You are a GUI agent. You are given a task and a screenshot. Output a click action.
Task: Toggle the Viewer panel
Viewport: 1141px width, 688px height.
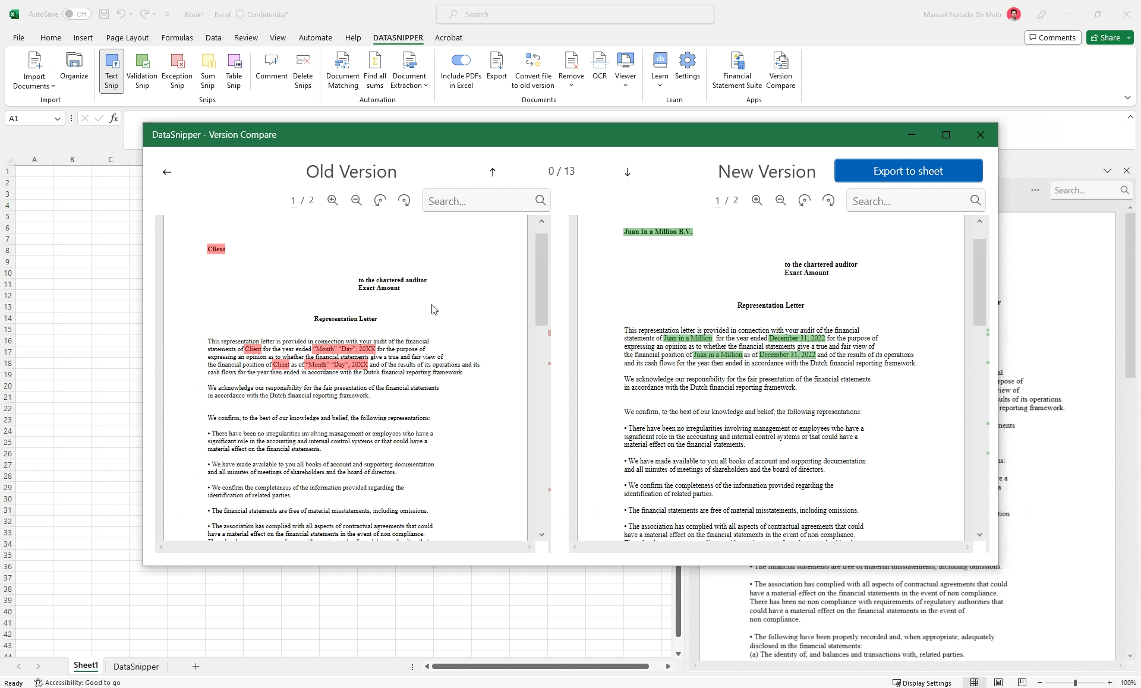click(x=625, y=68)
